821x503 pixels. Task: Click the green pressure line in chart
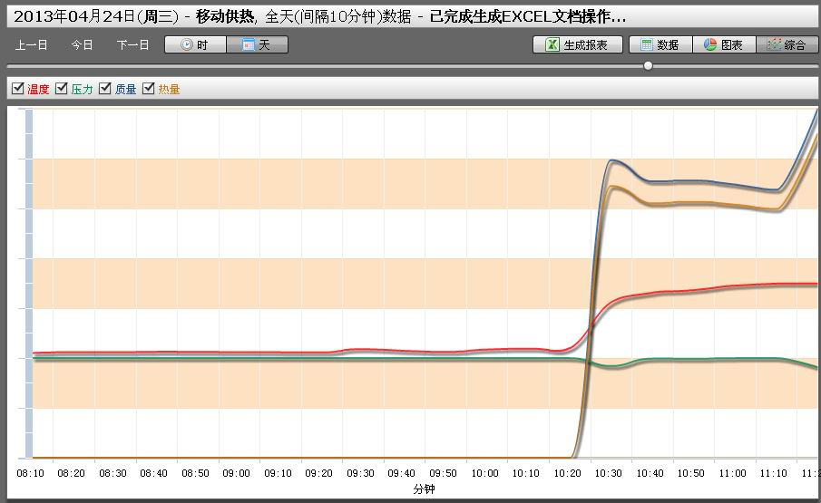click(x=272, y=358)
